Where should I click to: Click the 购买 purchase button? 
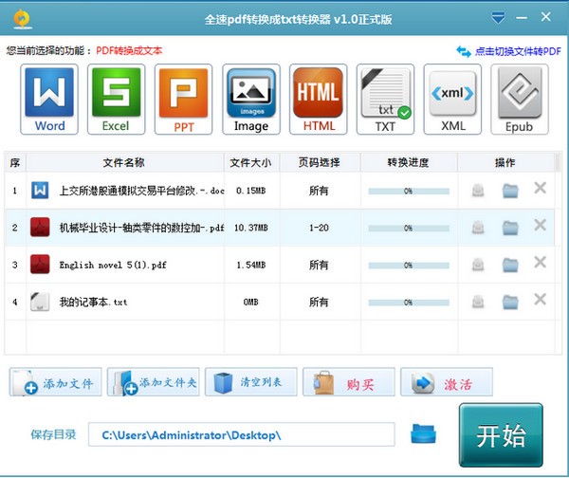[348, 383]
